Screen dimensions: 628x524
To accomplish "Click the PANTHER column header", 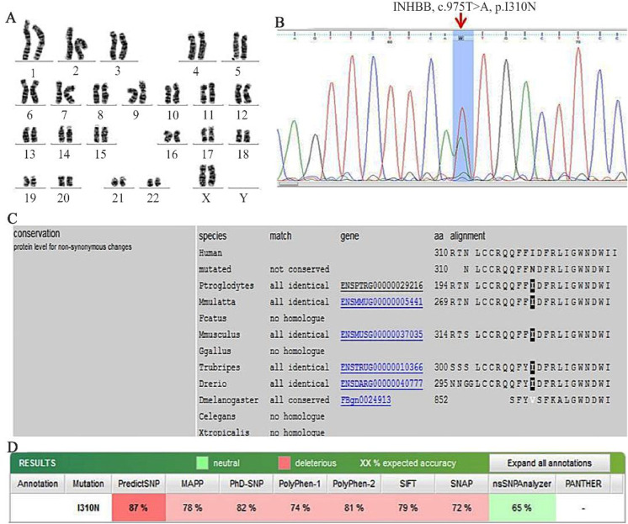I will tap(583, 484).
